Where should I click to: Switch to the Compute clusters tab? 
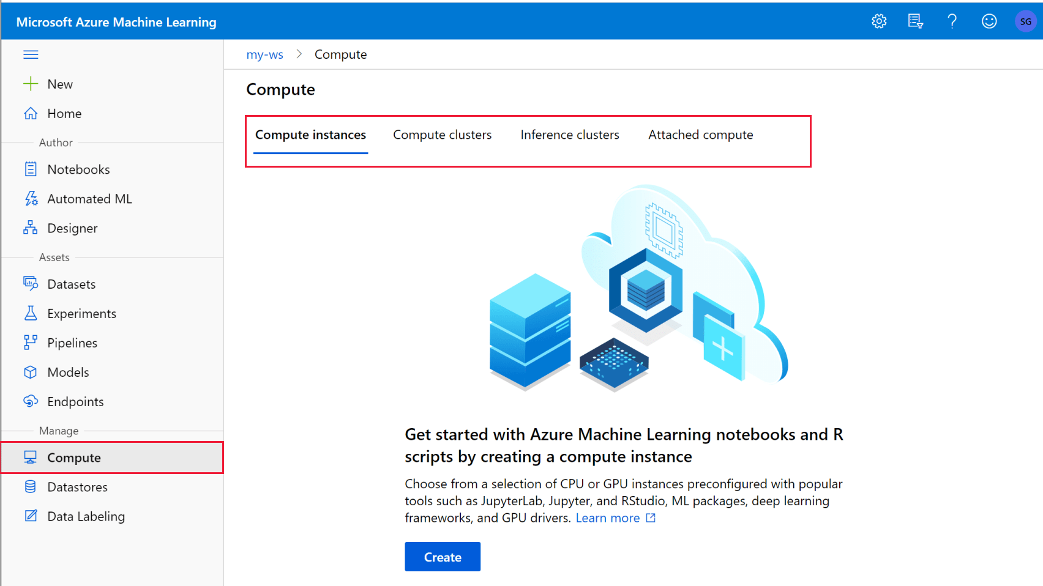pyautogui.click(x=442, y=135)
